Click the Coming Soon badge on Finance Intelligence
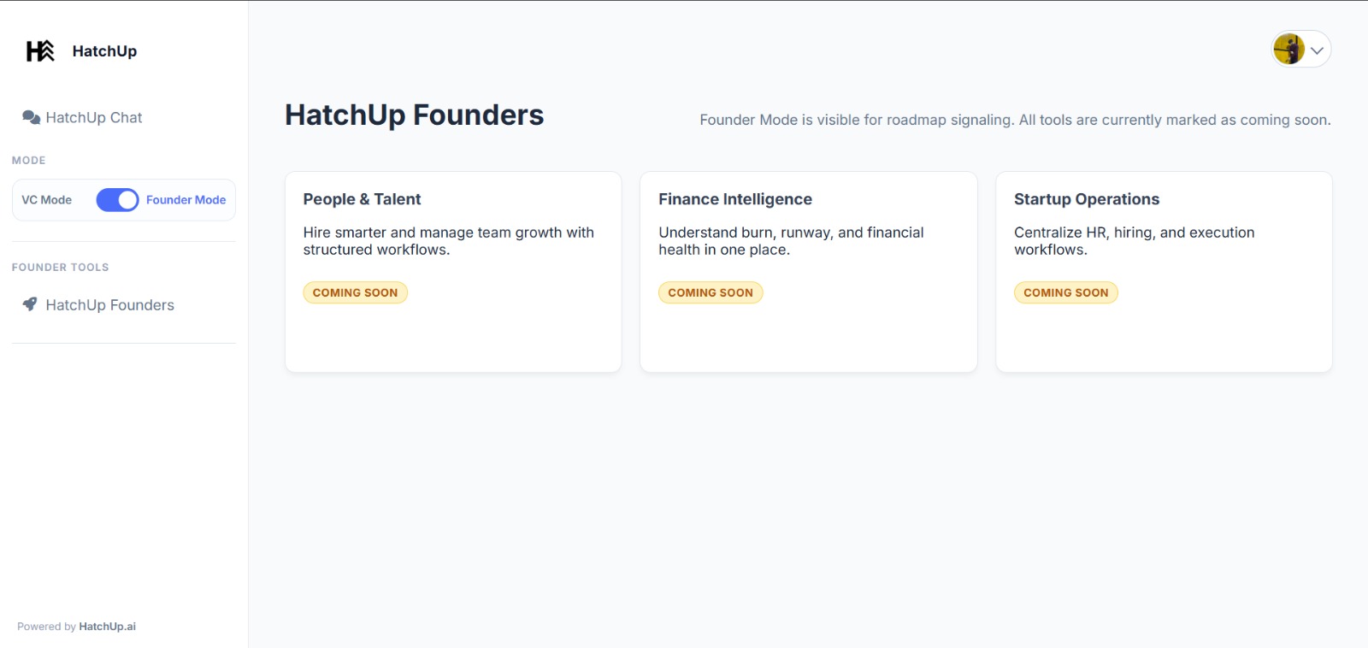1368x648 pixels. coord(711,292)
